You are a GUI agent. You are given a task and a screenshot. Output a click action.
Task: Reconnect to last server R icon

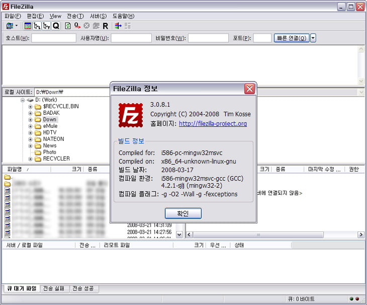click(106, 26)
